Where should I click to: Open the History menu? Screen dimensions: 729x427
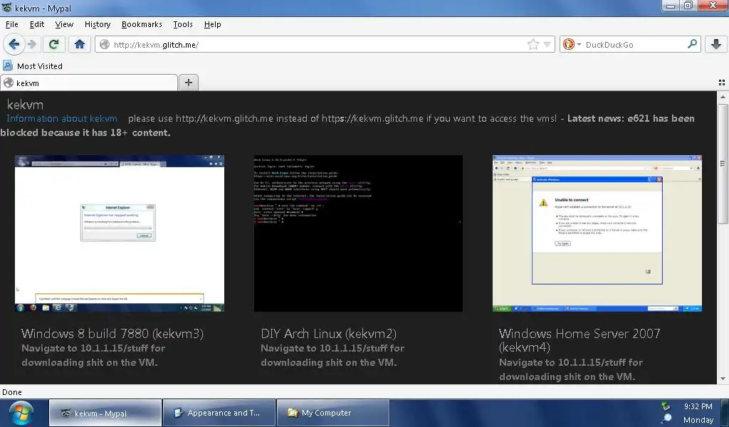coord(98,24)
